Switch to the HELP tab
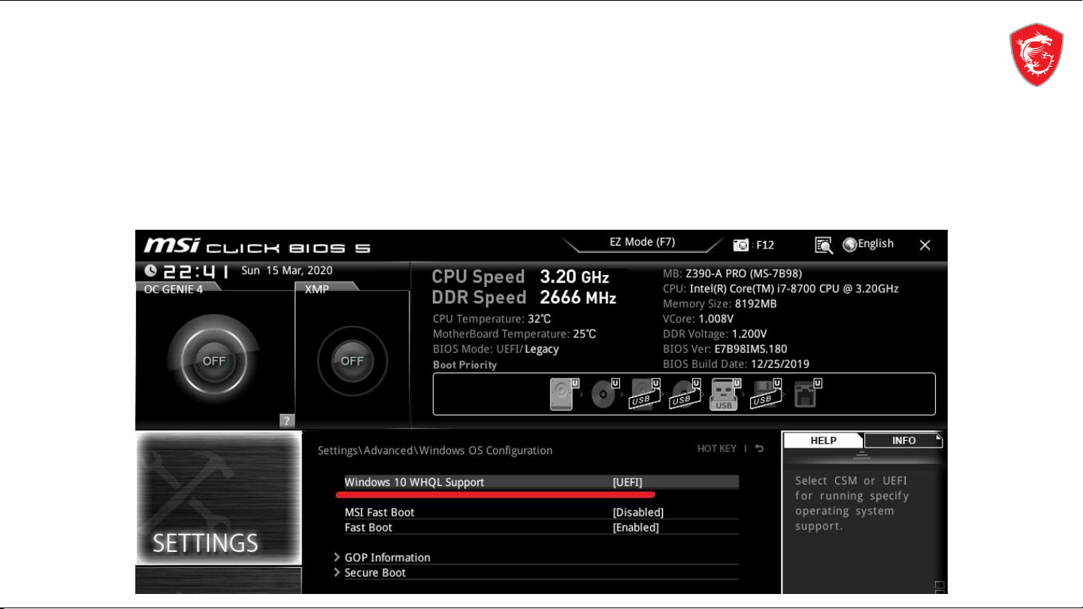Screen dimensions: 1083x609 823,441
